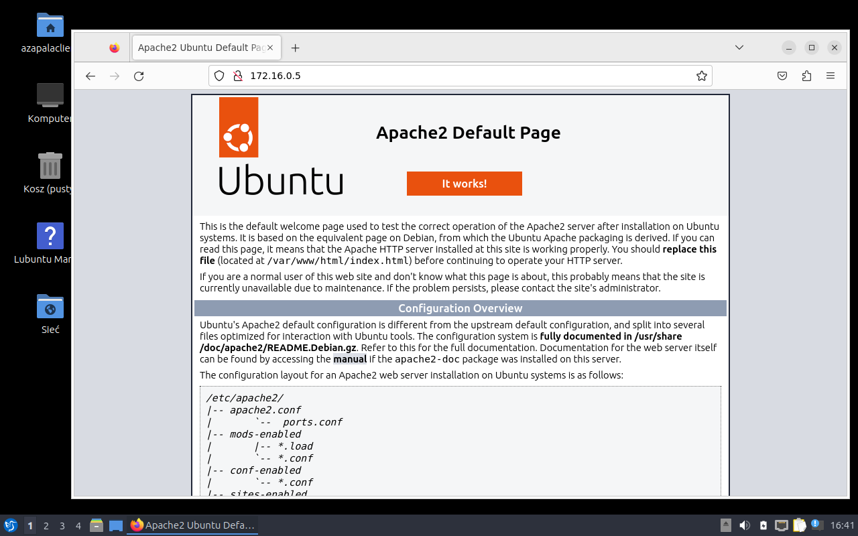Launch the file manager from taskbar
The height and width of the screenshot is (536, 858).
[x=97, y=525]
